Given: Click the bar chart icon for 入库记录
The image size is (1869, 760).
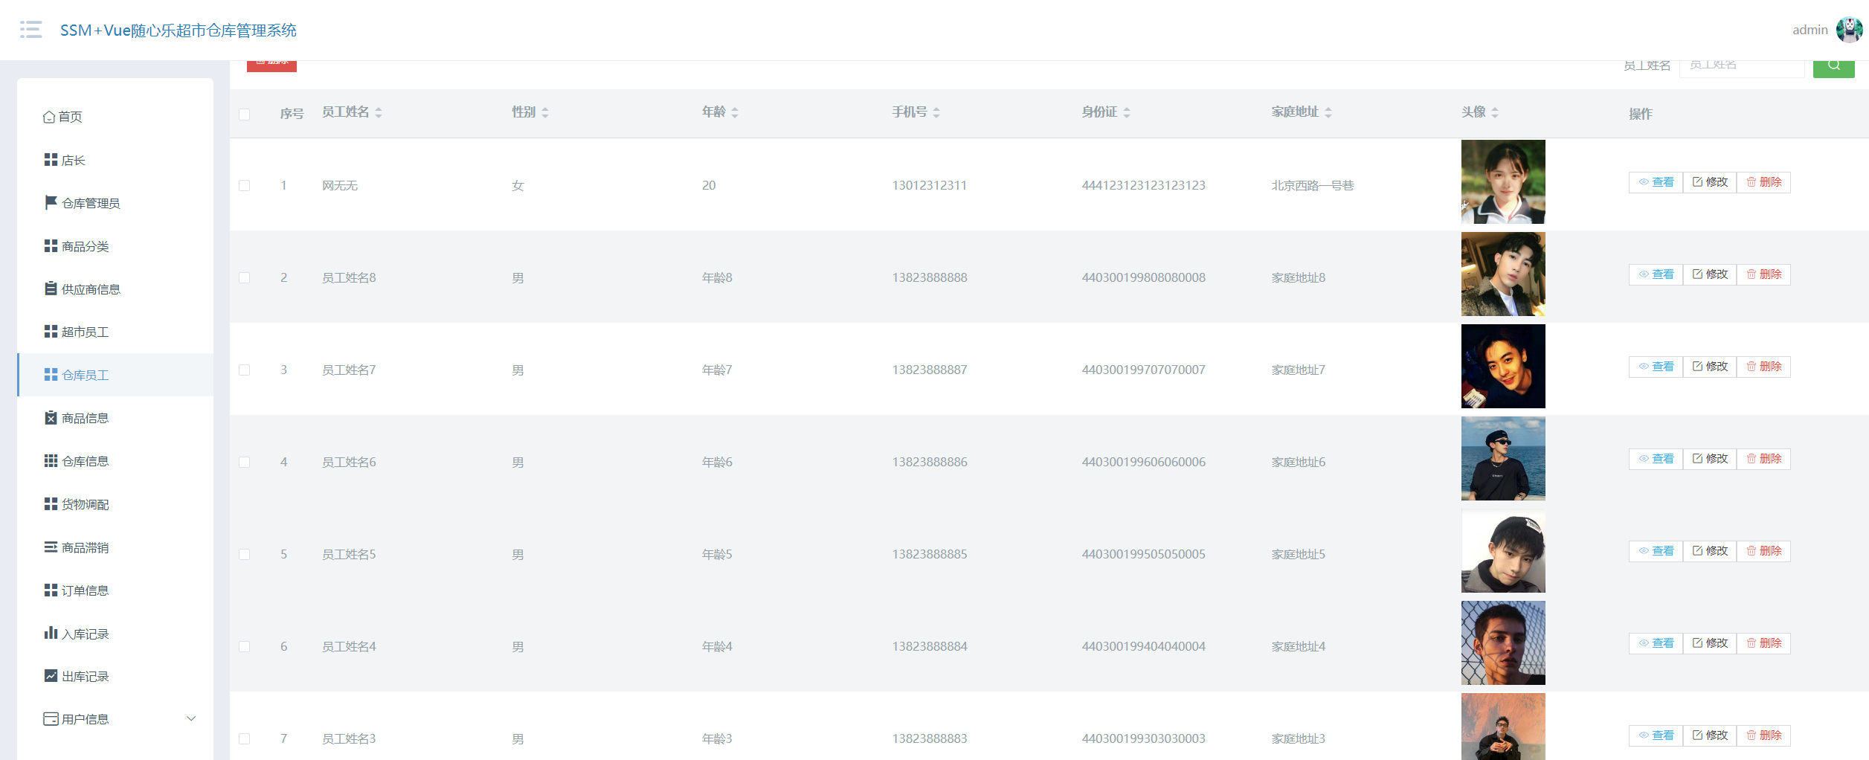Looking at the screenshot, I should pyautogui.click(x=51, y=633).
